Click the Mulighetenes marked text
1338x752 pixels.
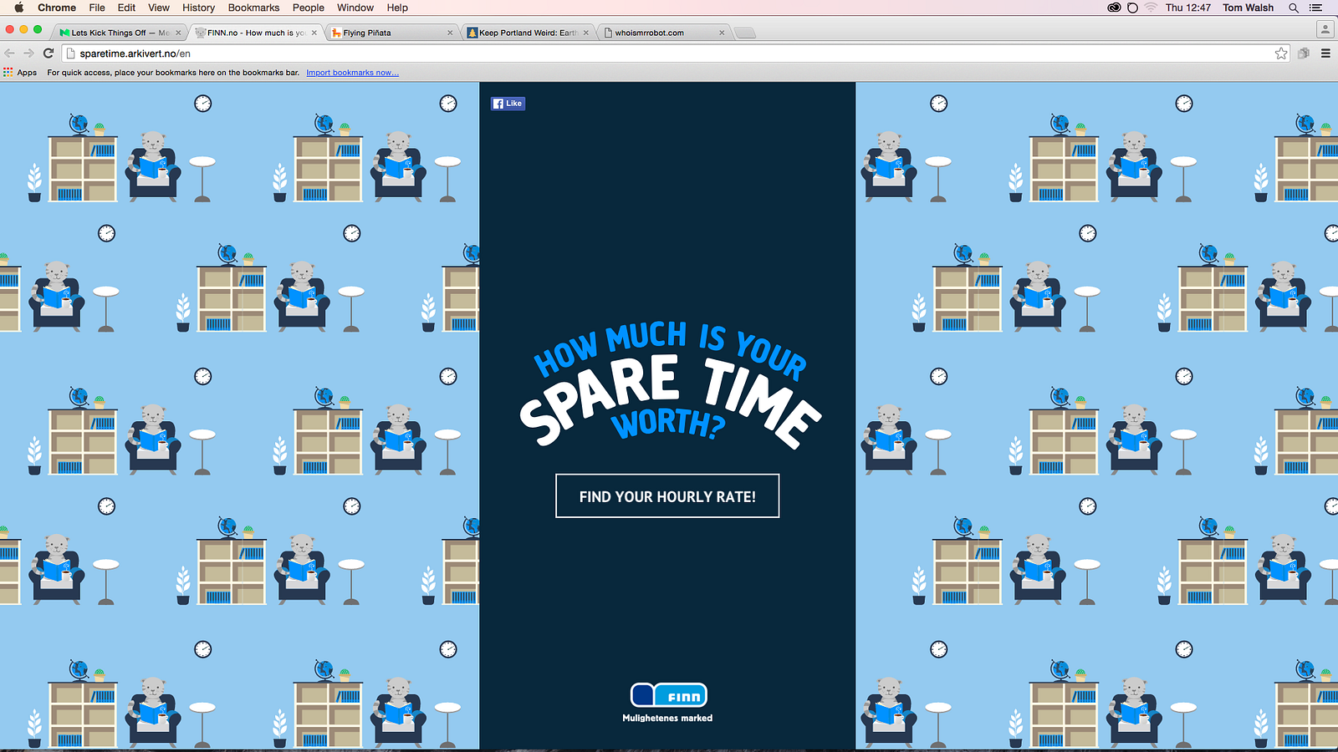click(x=667, y=718)
